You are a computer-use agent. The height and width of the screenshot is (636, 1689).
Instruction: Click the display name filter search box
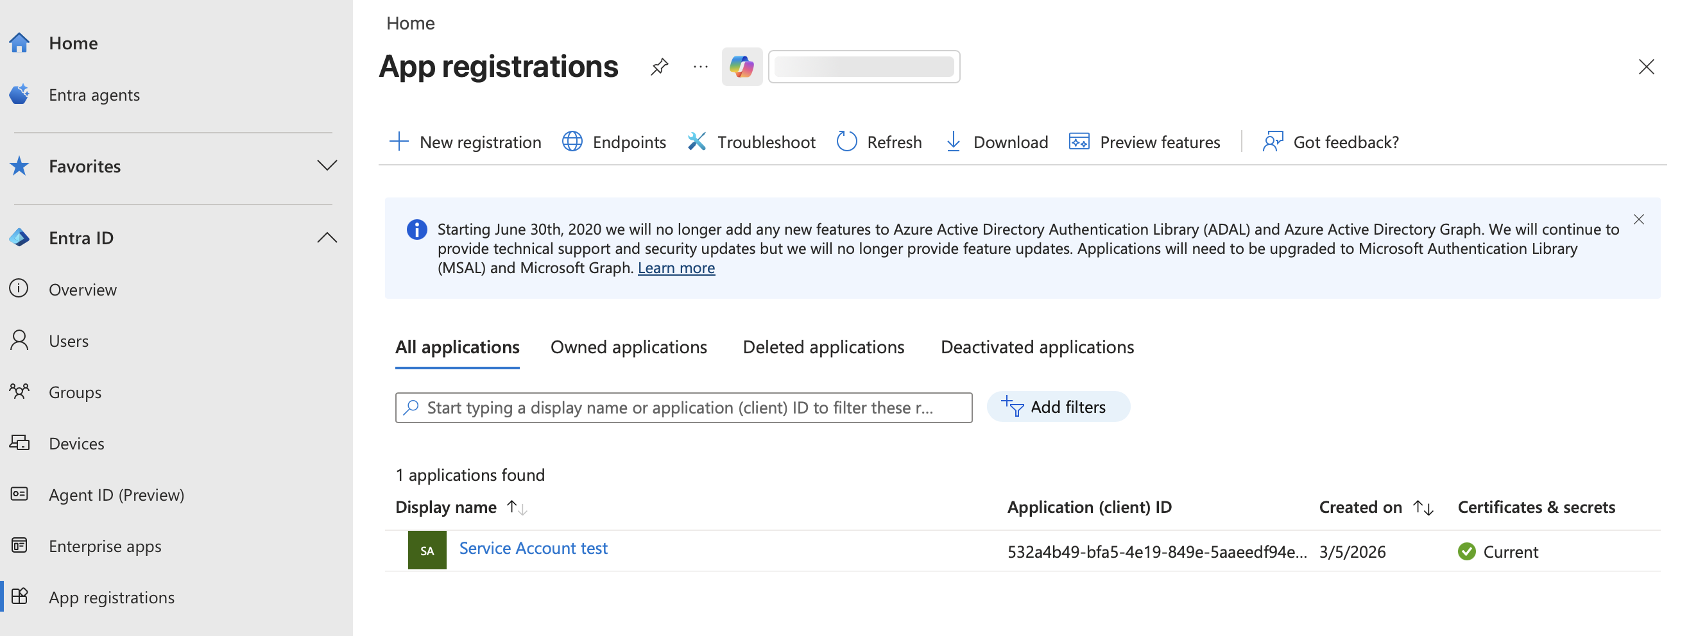click(x=683, y=406)
